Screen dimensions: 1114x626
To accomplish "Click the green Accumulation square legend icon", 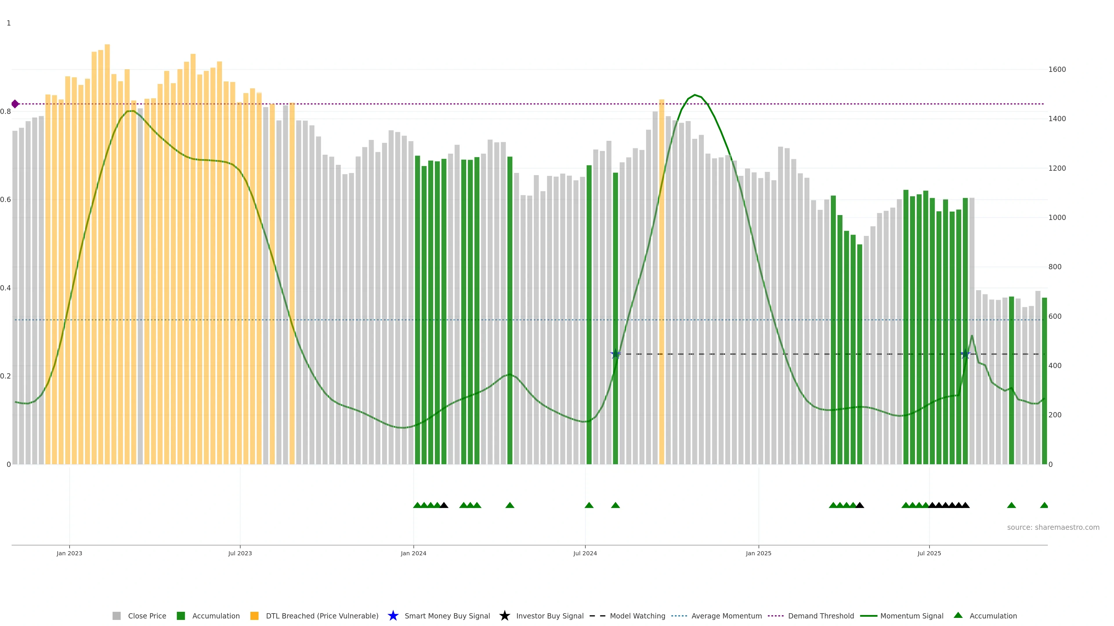I will point(181,616).
